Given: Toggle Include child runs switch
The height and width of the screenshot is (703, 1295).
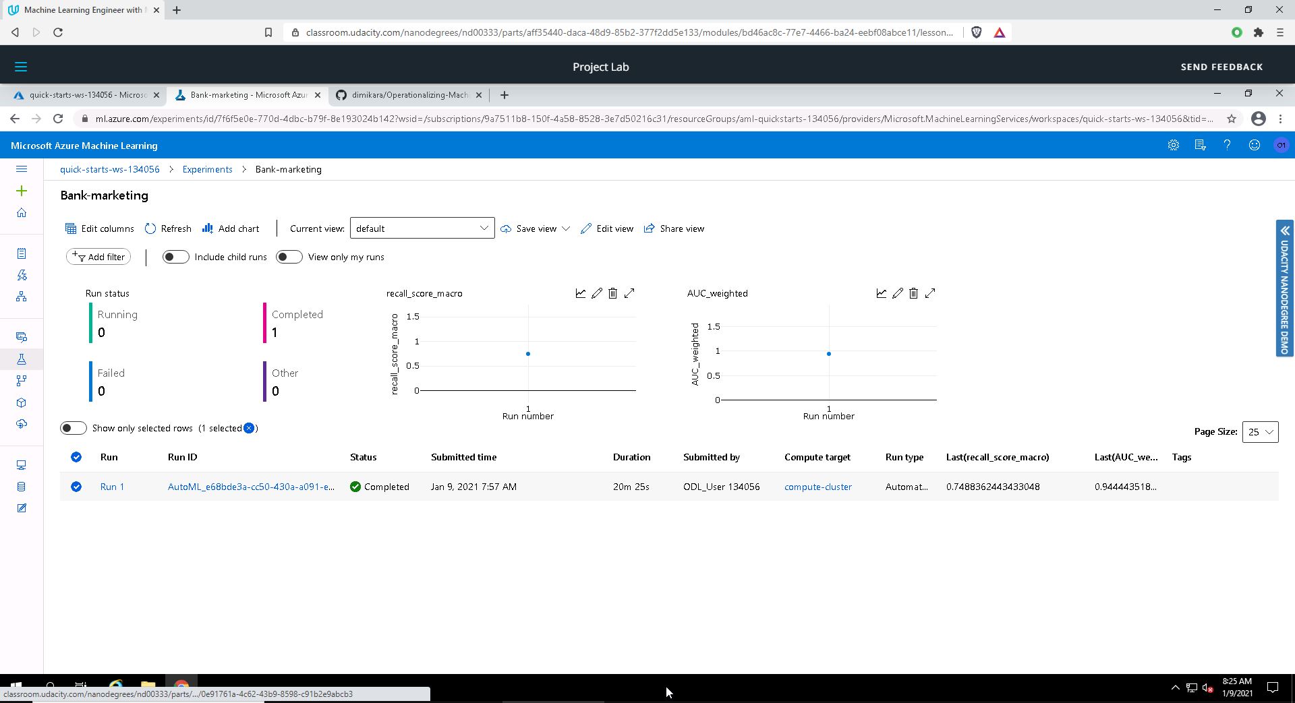Looking at the screenshot, I should (175, 257).
